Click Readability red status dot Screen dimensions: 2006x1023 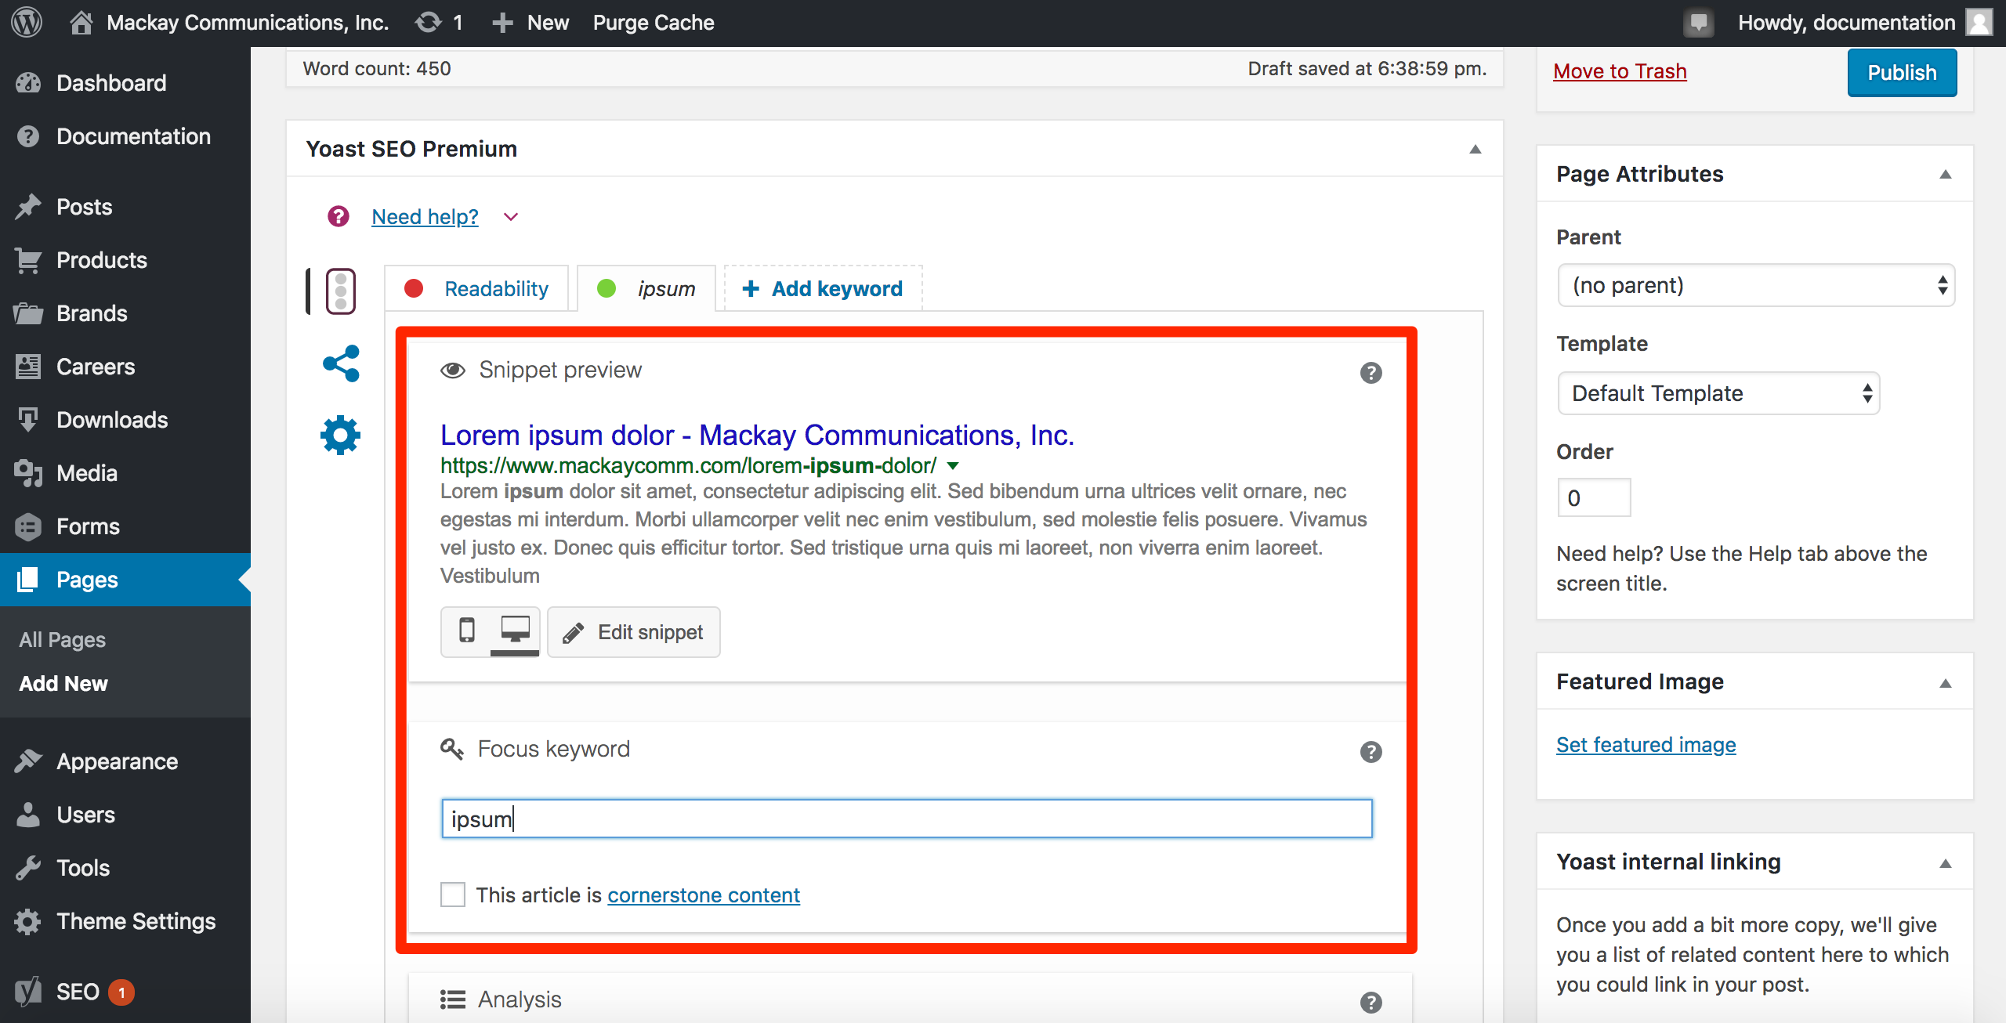[x=414, y=288]
